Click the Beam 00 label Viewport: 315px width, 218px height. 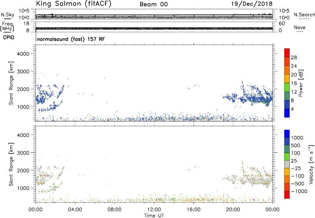pos(154,4)
